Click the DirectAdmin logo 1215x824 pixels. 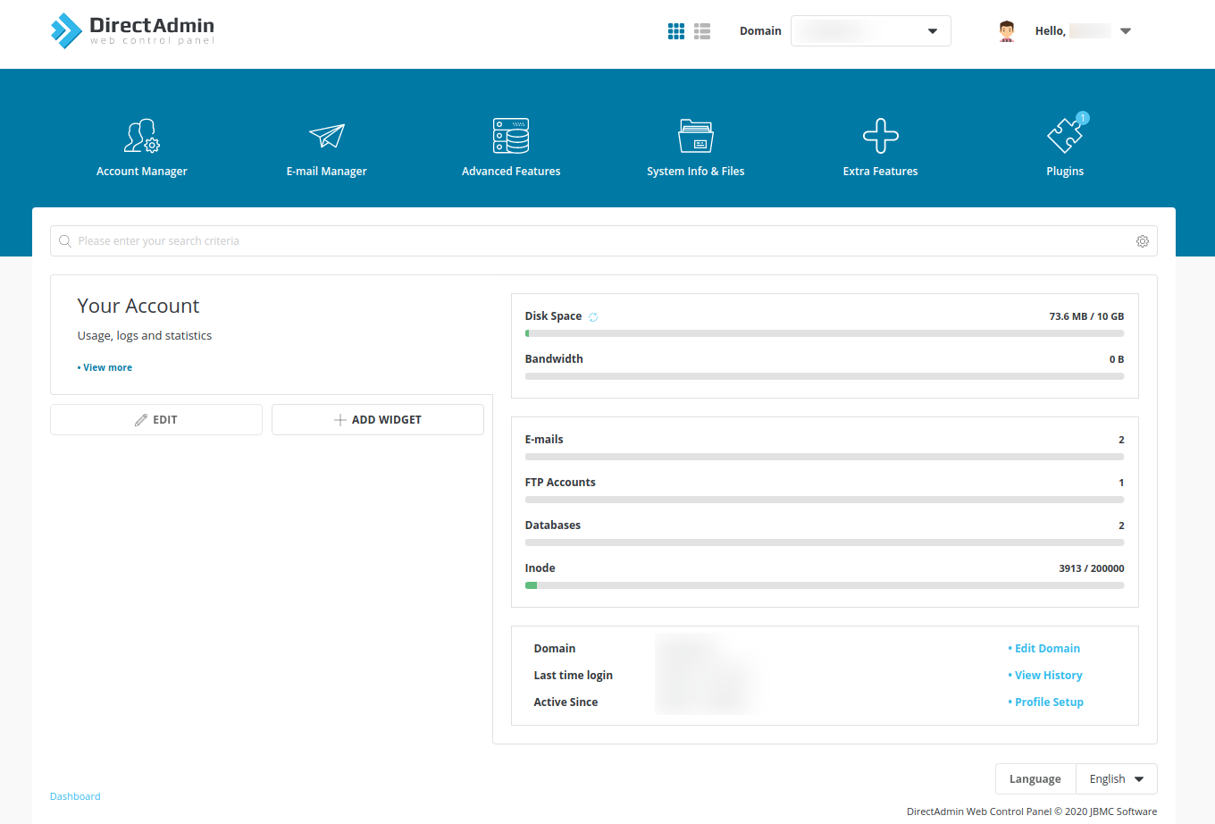pos(132,30)
